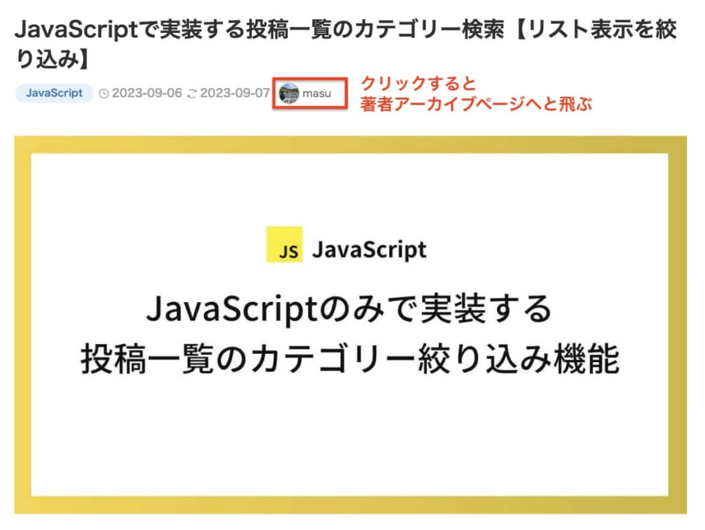This screenshot has width=705, height=530.
Task: Click the author name masu
Action: [x=317, y=94]
